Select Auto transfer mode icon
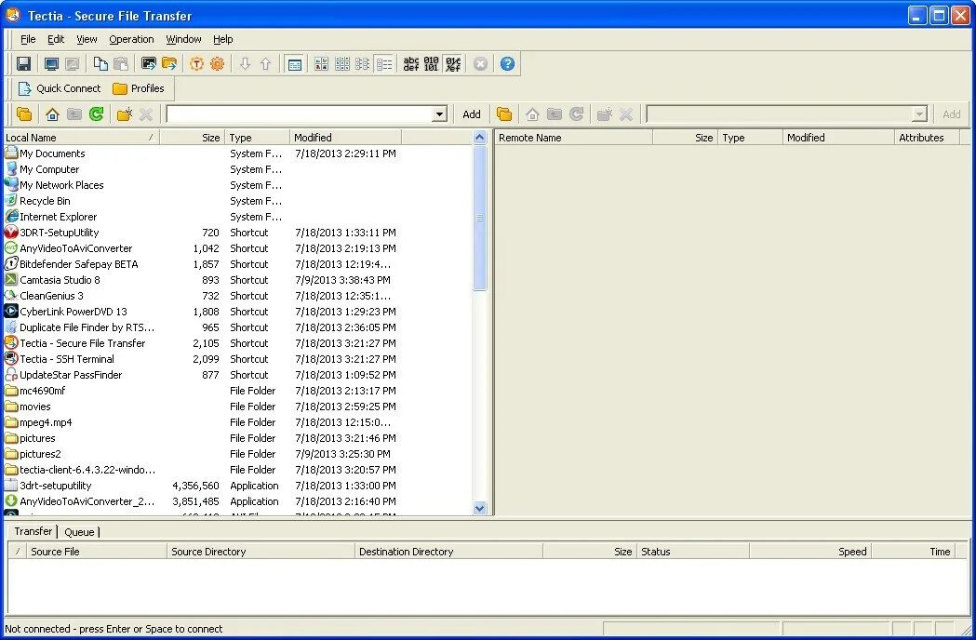The width and height of the screenshot is (976, 640). (453, 63)
